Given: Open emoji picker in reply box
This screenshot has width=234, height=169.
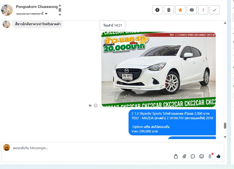Looking at the screenshot, I should 202,156.
